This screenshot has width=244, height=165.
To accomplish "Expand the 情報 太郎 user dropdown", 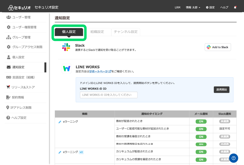I will click(193, 7).
